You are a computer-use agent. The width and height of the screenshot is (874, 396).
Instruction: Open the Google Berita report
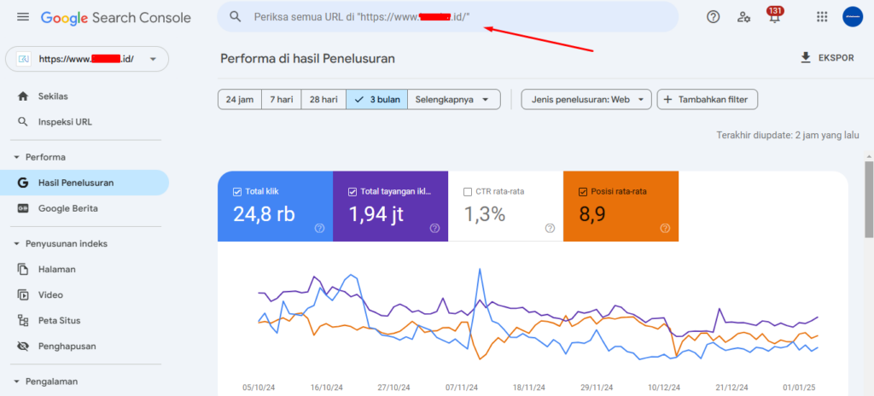click(84, 208)
